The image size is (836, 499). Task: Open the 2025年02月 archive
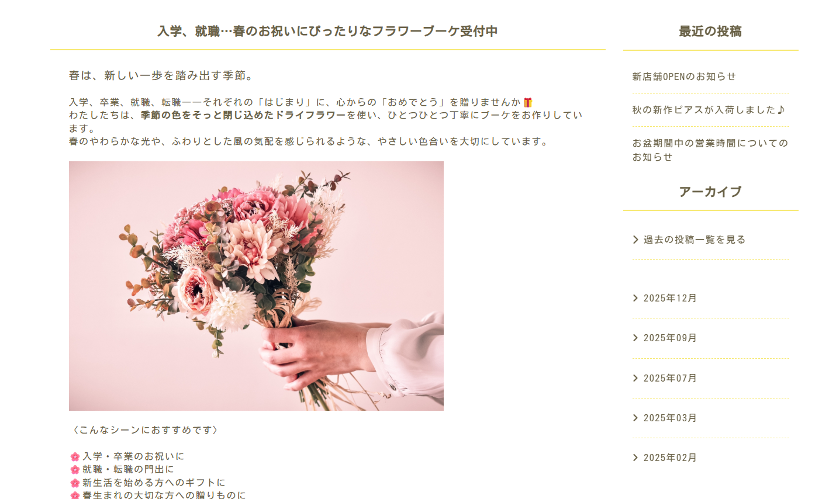point(670,458)
